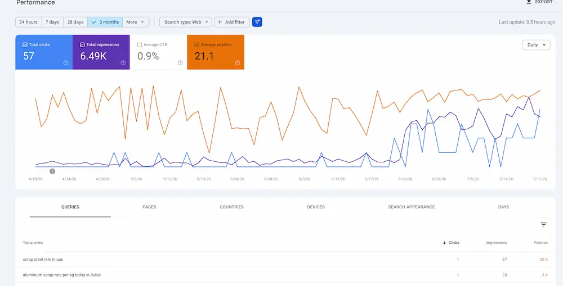Image resolution: width=563 pixels, height=286 pixels.
Task: Select the 24 hours date range
Action: click(x=28, y=22)
